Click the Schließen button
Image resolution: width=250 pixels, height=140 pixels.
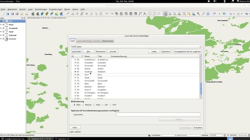point(198,128)
